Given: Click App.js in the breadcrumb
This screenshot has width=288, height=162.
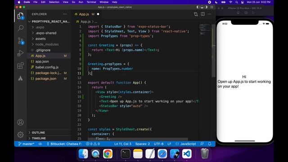Looking at the screenshot, I should pyautogui.click(x=85, y=22).
